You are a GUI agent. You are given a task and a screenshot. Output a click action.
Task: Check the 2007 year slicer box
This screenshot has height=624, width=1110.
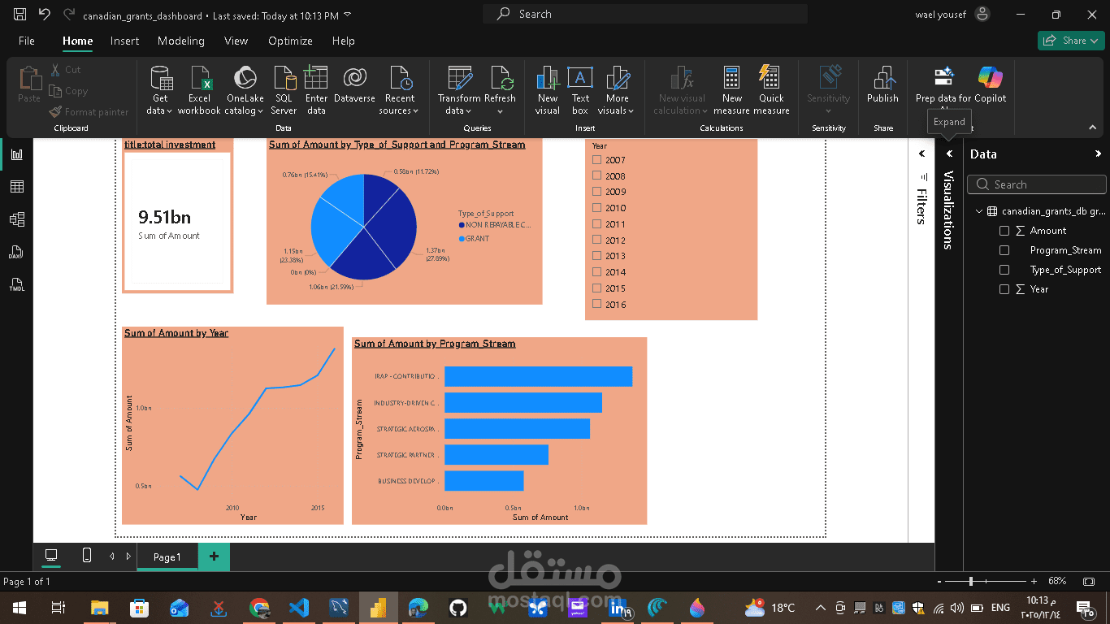tap(597, 160)
